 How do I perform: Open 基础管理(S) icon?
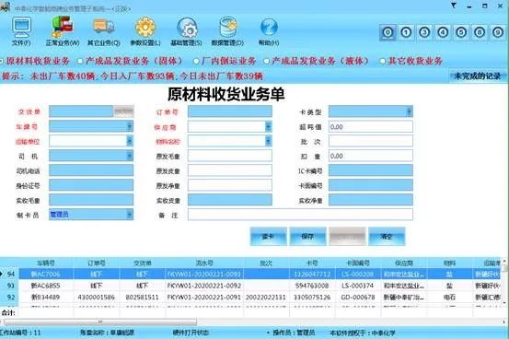pos(187,28)
